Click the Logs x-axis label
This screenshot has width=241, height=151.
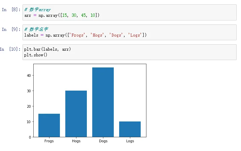130,141
